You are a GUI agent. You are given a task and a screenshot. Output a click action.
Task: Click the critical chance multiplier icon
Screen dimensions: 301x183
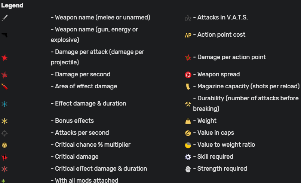[x=4, y=145]
